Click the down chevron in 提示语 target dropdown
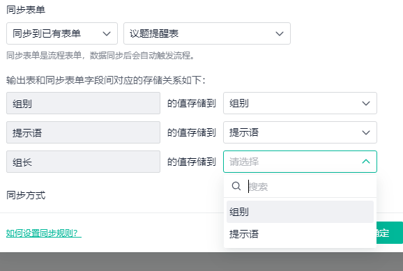 pos(366,133)
